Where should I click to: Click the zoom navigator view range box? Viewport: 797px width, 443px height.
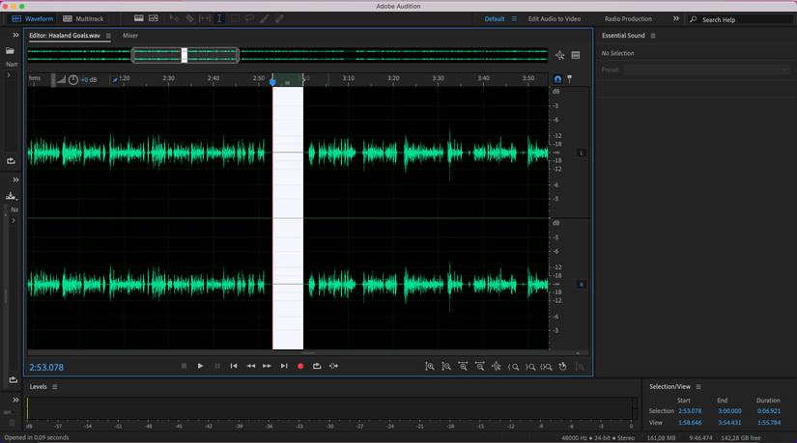click(x=185, y=55)
